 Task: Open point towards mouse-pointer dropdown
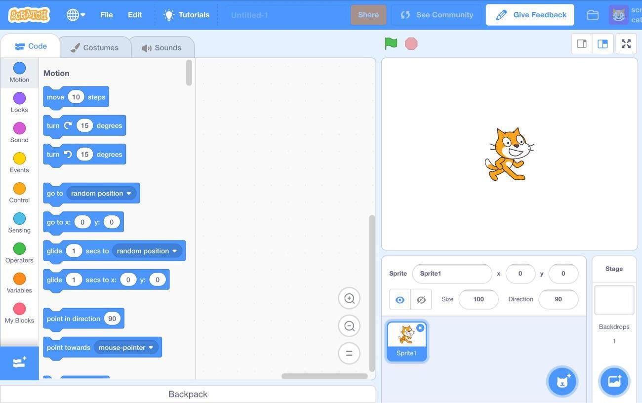[x=126, y=348]
